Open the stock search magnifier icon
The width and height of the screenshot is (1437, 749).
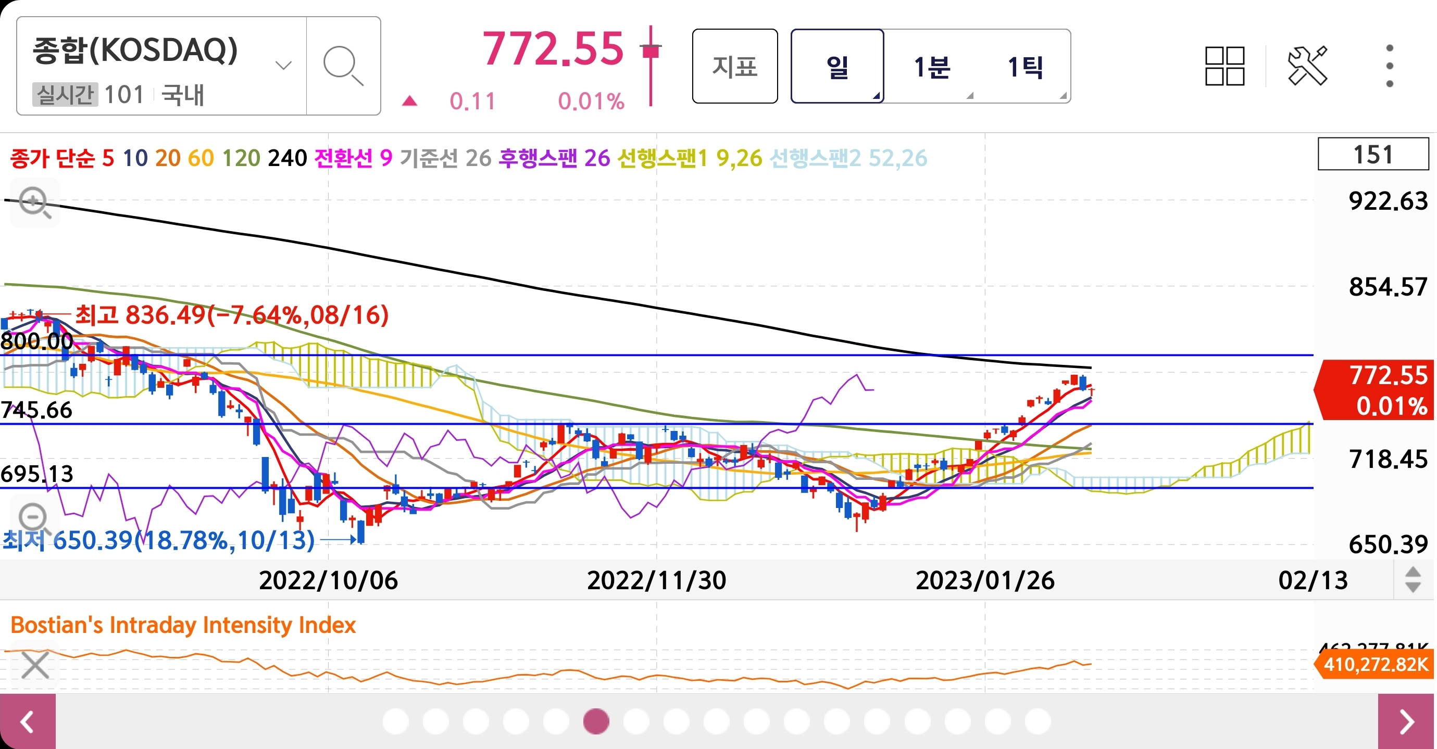343,66
